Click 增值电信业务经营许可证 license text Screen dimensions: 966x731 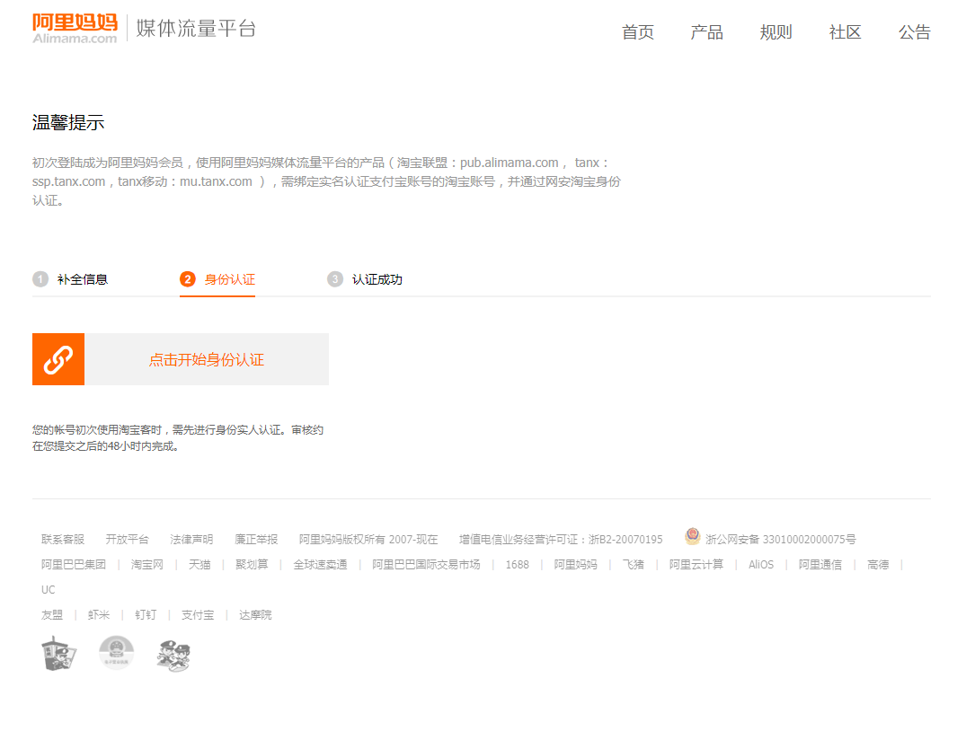[x=561, y=540]
